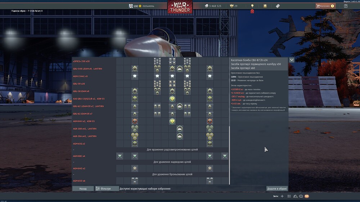Select the center GBU-39 bomb cluster icon
Image resolution: width=360 pixels, height=202 pixels.
[172, 84]
